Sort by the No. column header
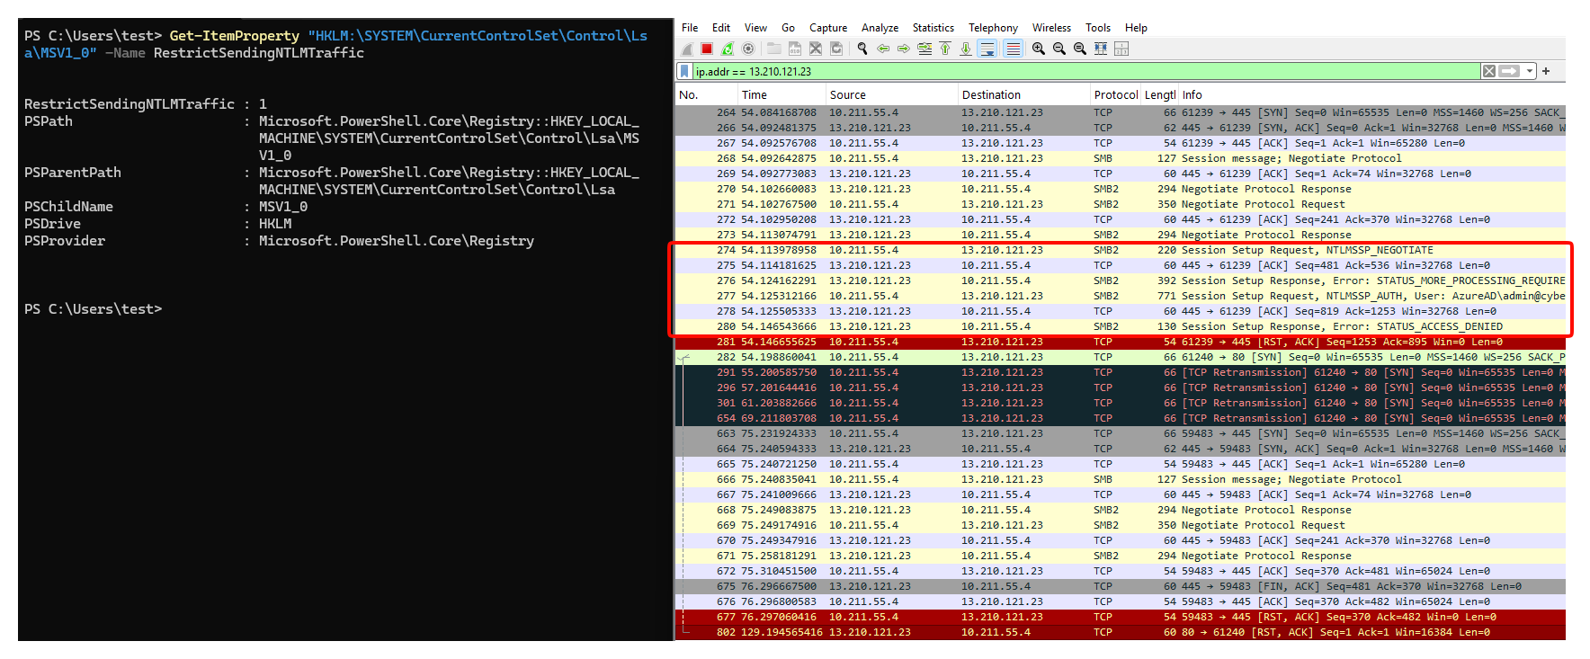 [x=706, y=94]
